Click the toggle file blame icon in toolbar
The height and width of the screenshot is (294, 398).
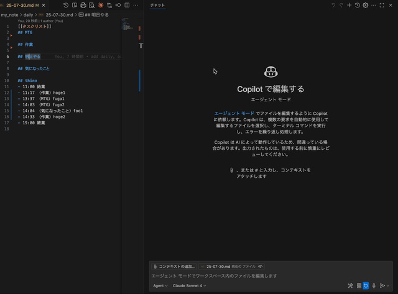[x=118, y=5]
